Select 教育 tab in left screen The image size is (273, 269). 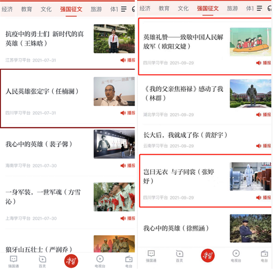[x=27, y=9]
